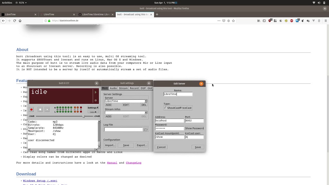
Task: Switch to the Record tab in butt settings
Action: pyautogui.click(x=134, y=88)
